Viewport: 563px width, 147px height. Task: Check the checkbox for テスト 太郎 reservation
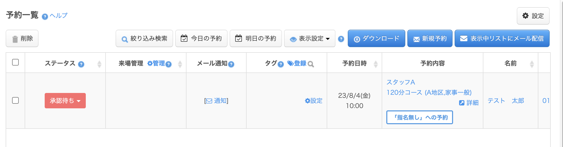tap(15, 100)
